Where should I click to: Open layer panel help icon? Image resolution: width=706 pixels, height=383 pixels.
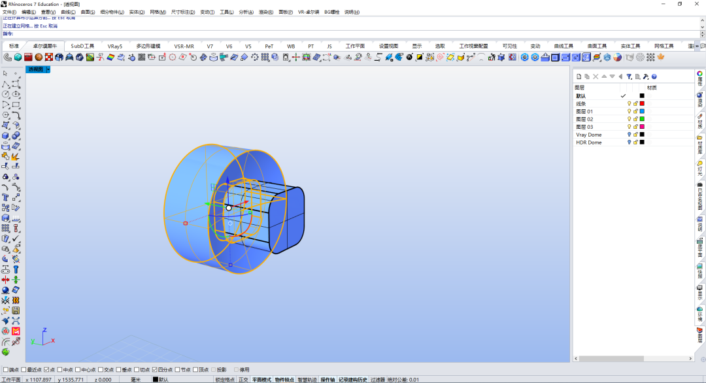click(654, 76)
